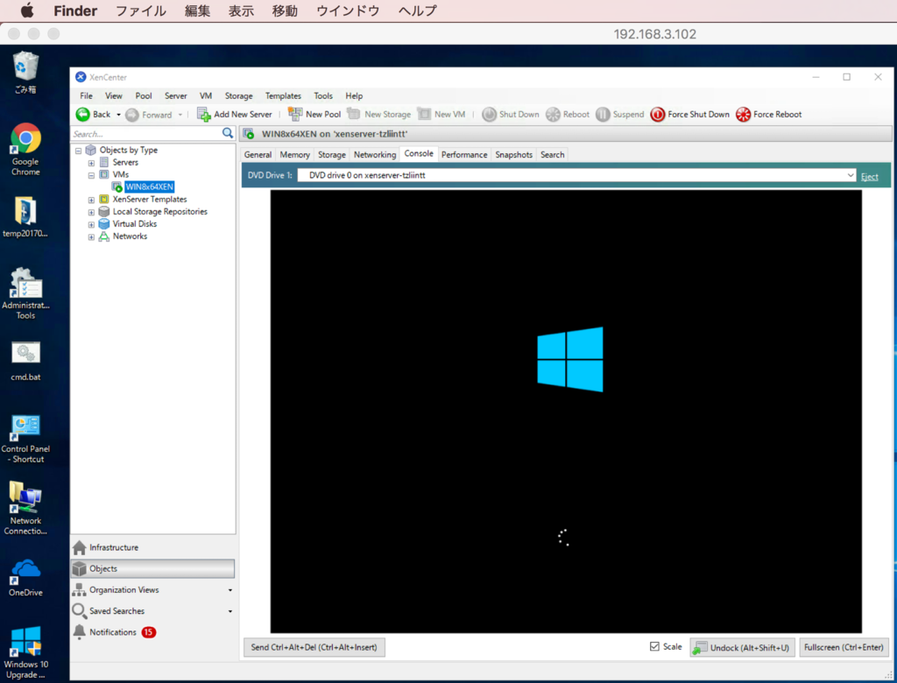
Task: Open the File menu in XenCenter
Action: [87, 95]
